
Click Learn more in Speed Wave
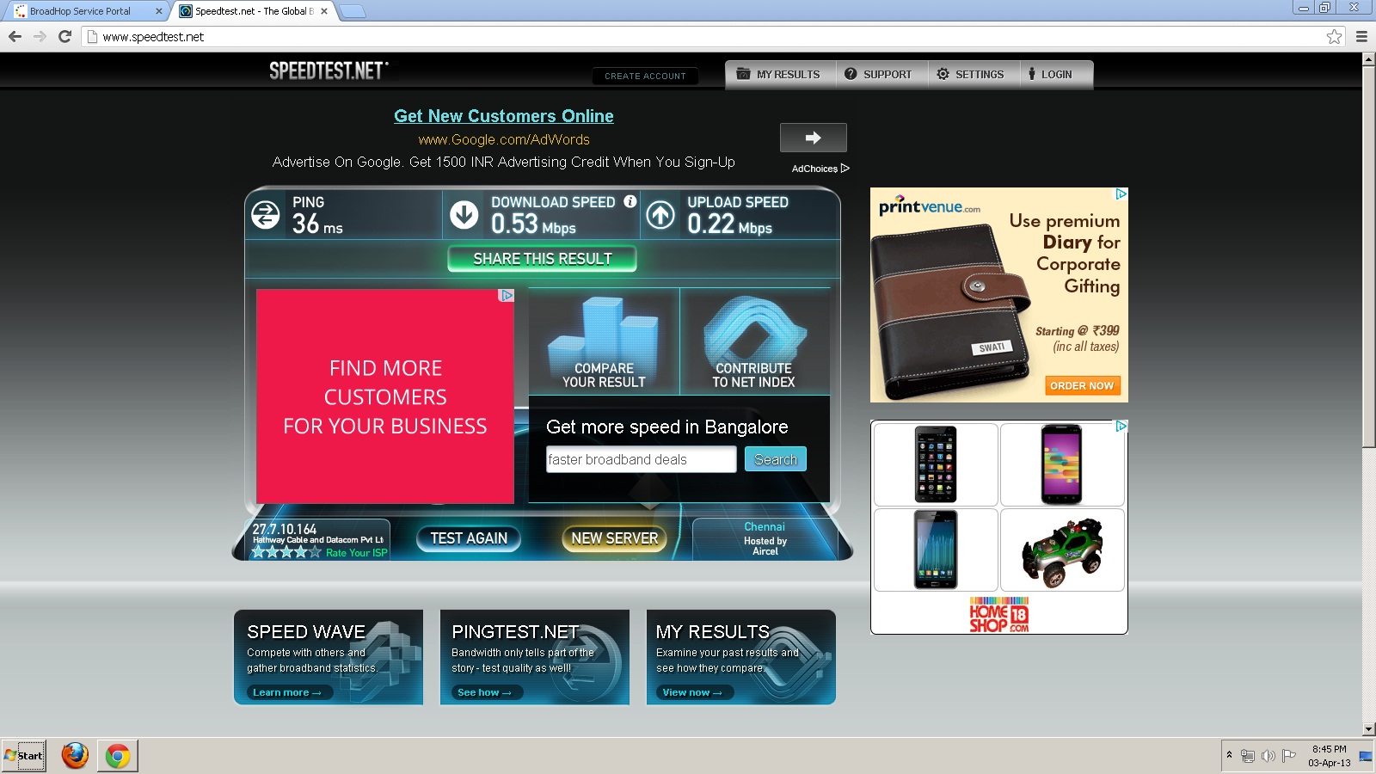point(289,692)
